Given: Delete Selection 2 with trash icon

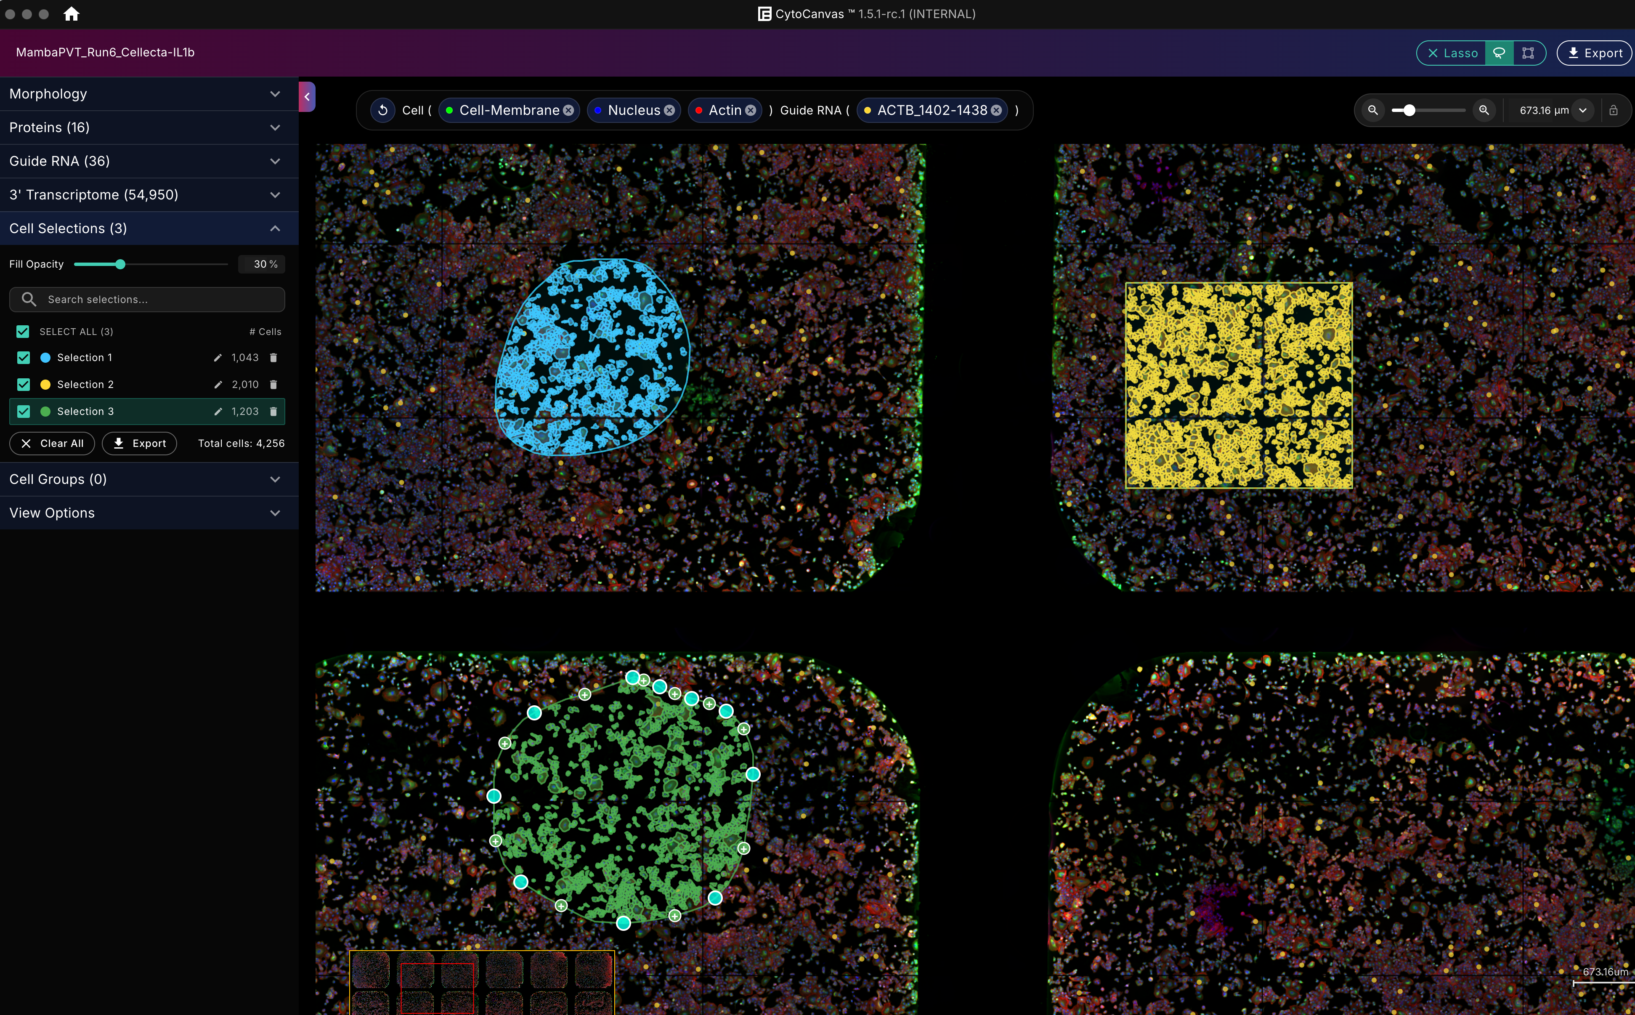Looking at the screenshot, I should [x=273, y=385].
